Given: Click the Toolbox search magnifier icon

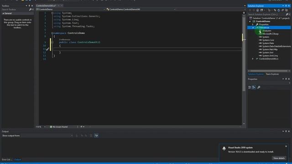Looking at the screenshot, I should point(30,9).
